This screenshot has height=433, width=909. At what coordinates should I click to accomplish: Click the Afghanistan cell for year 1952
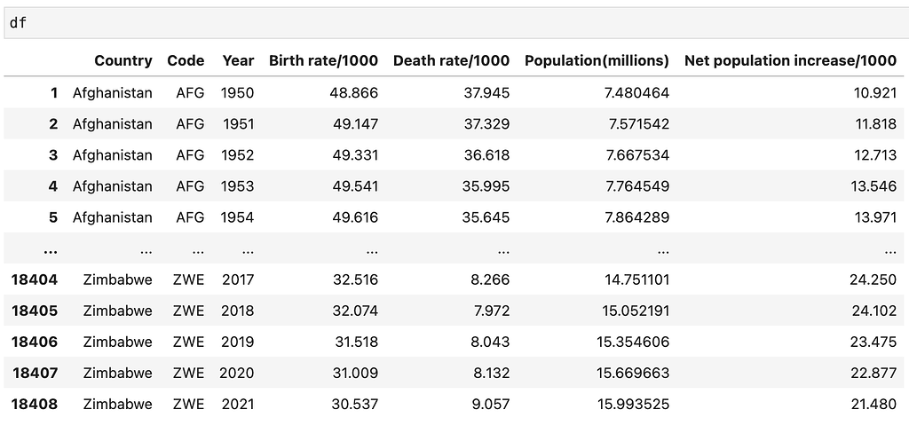click(113, 154)
